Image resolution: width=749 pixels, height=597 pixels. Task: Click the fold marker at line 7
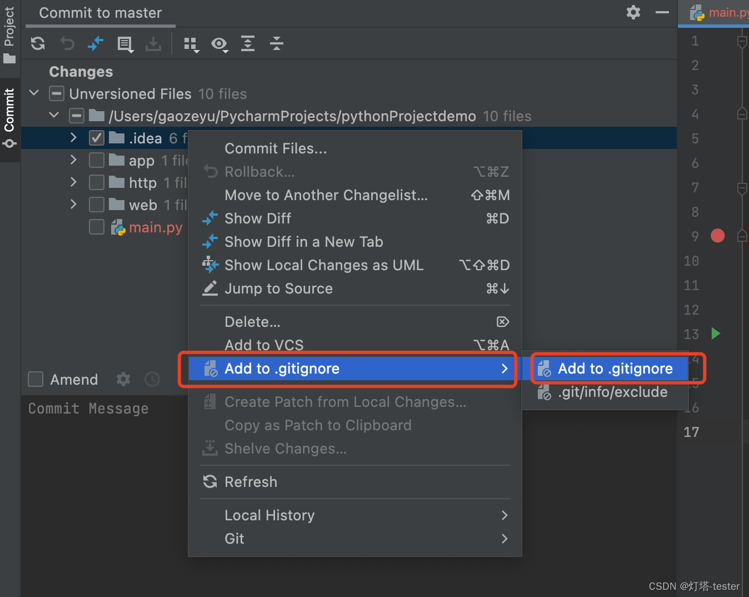pyautogui.click(x=742, y=188)
